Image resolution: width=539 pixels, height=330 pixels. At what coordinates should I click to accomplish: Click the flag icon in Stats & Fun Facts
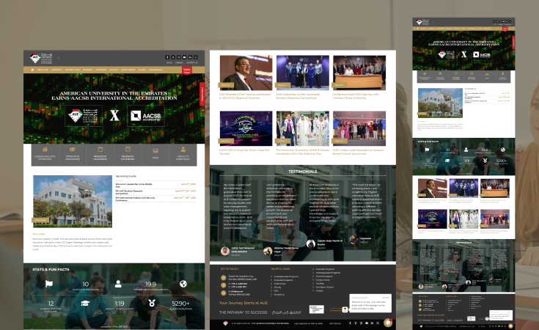coord(49,284)
